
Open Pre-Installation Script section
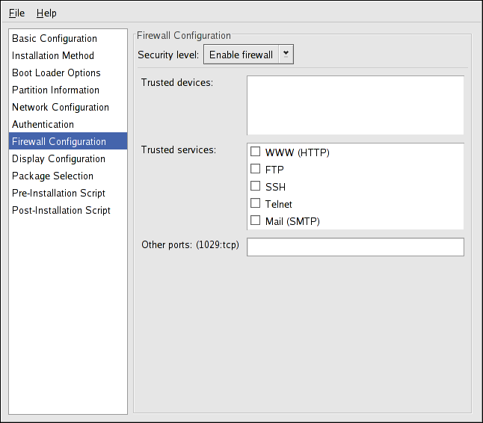point(58,193)
